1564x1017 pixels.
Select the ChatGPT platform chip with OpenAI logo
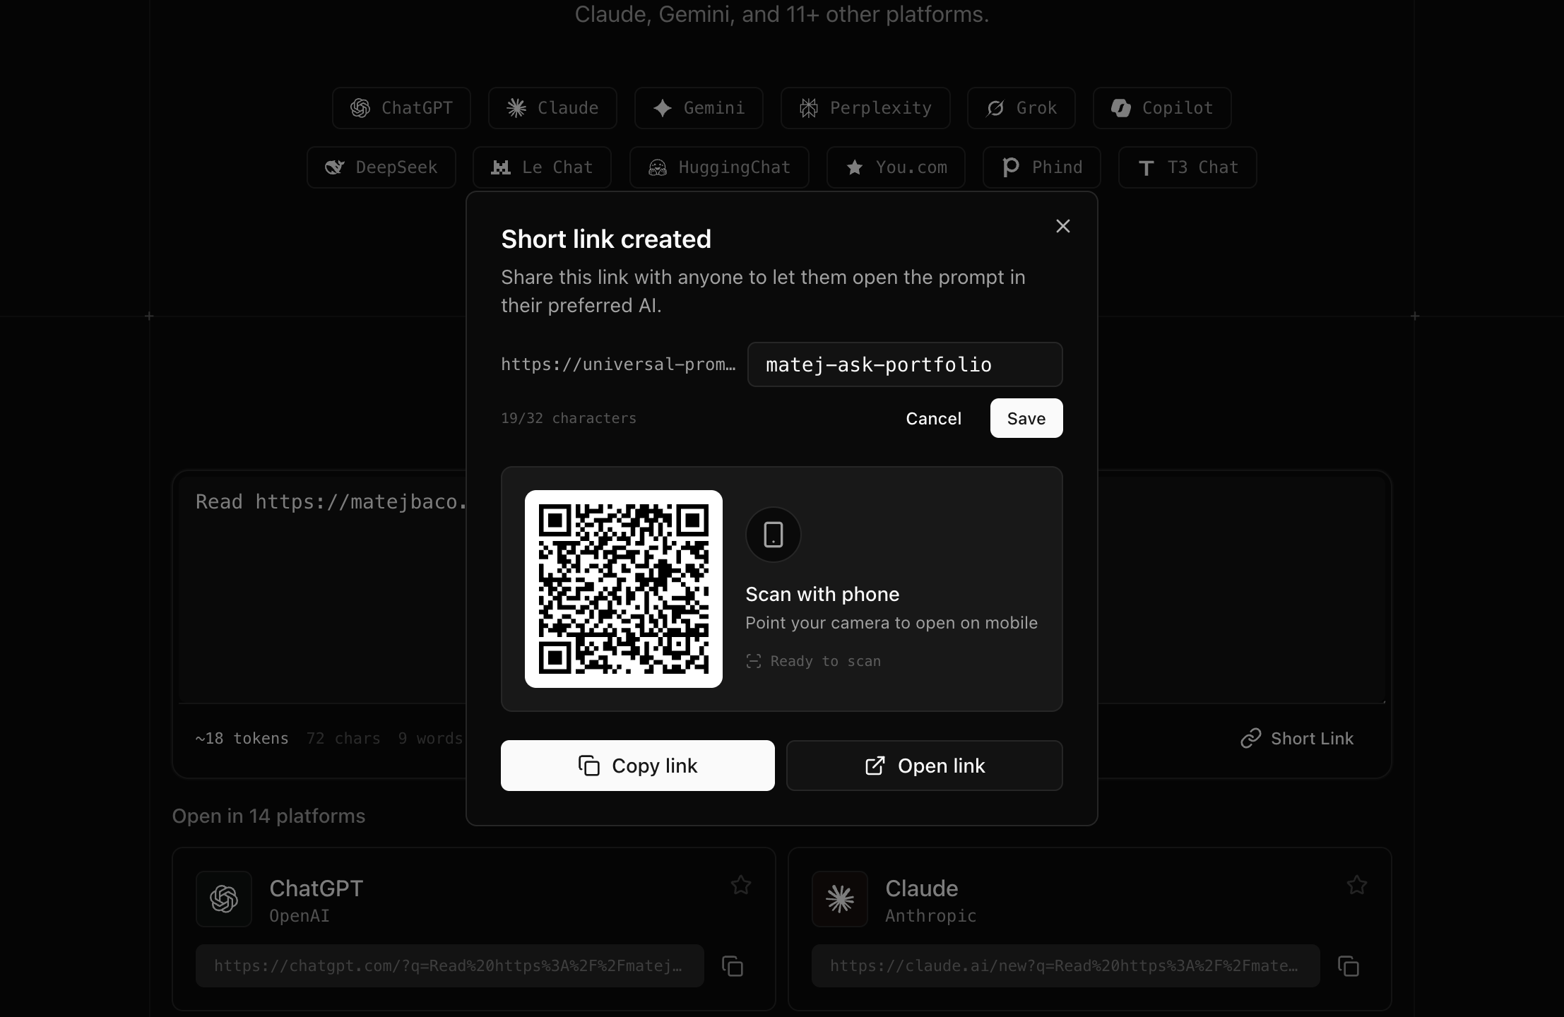(x=401, y=107)
